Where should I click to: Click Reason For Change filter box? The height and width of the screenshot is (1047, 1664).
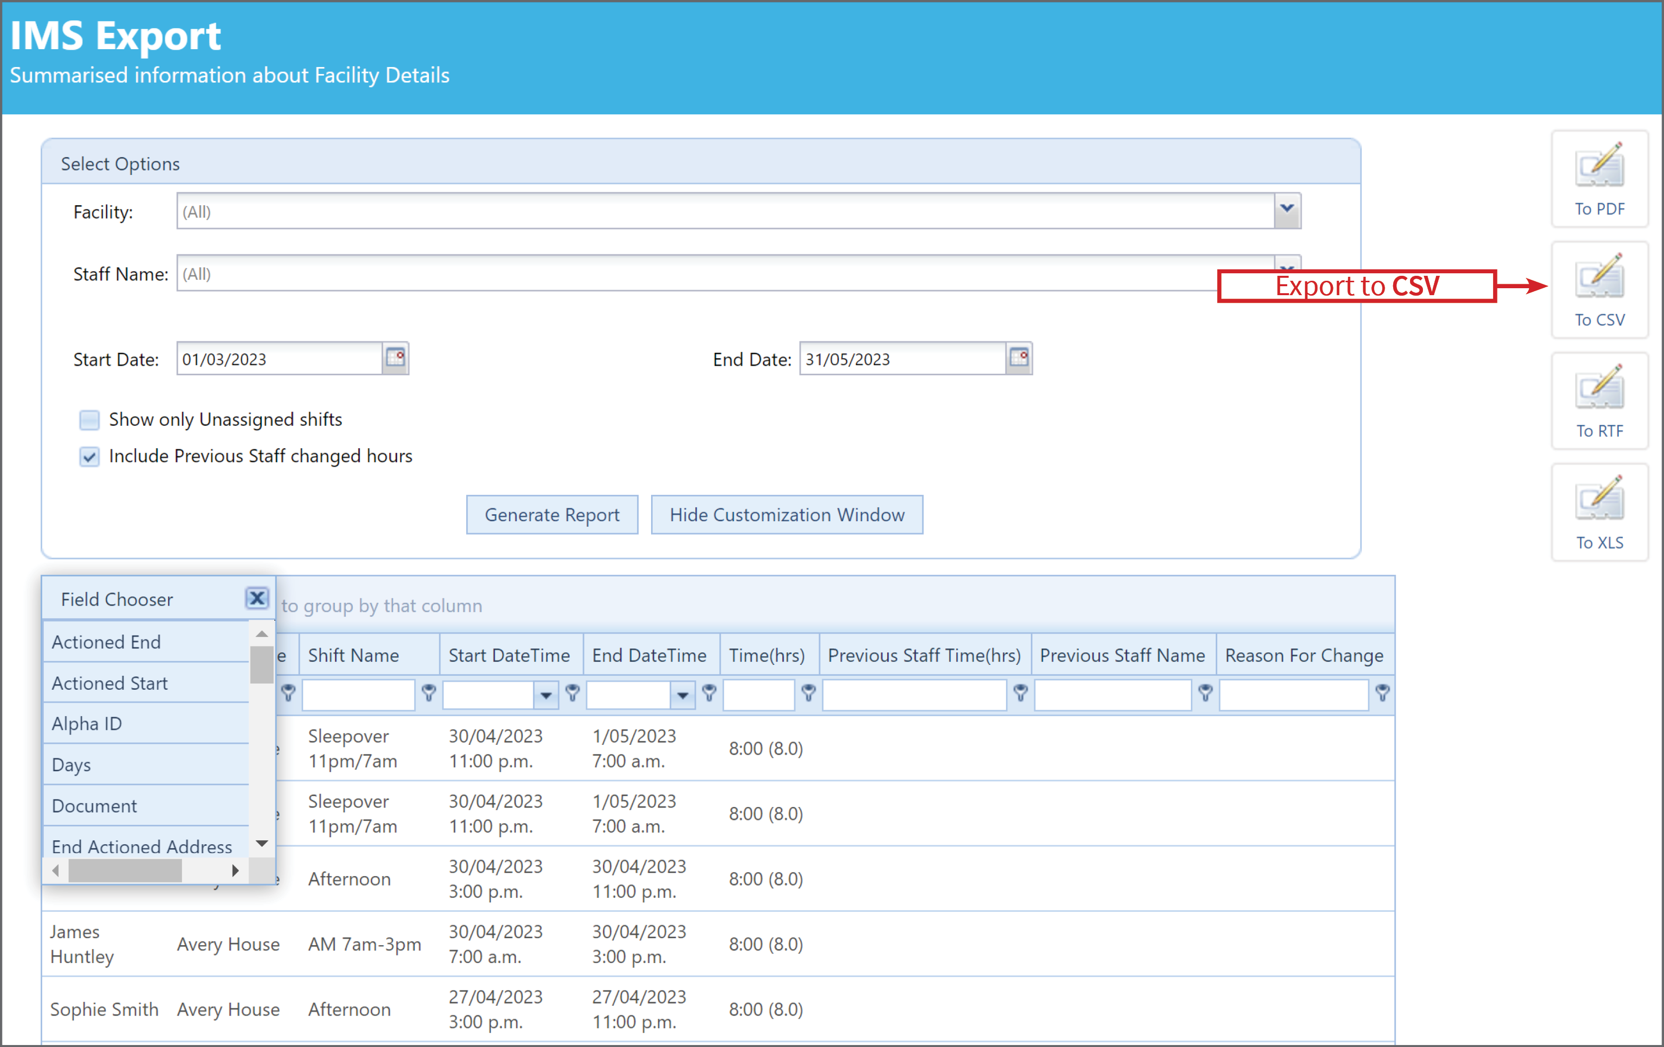1294,695
